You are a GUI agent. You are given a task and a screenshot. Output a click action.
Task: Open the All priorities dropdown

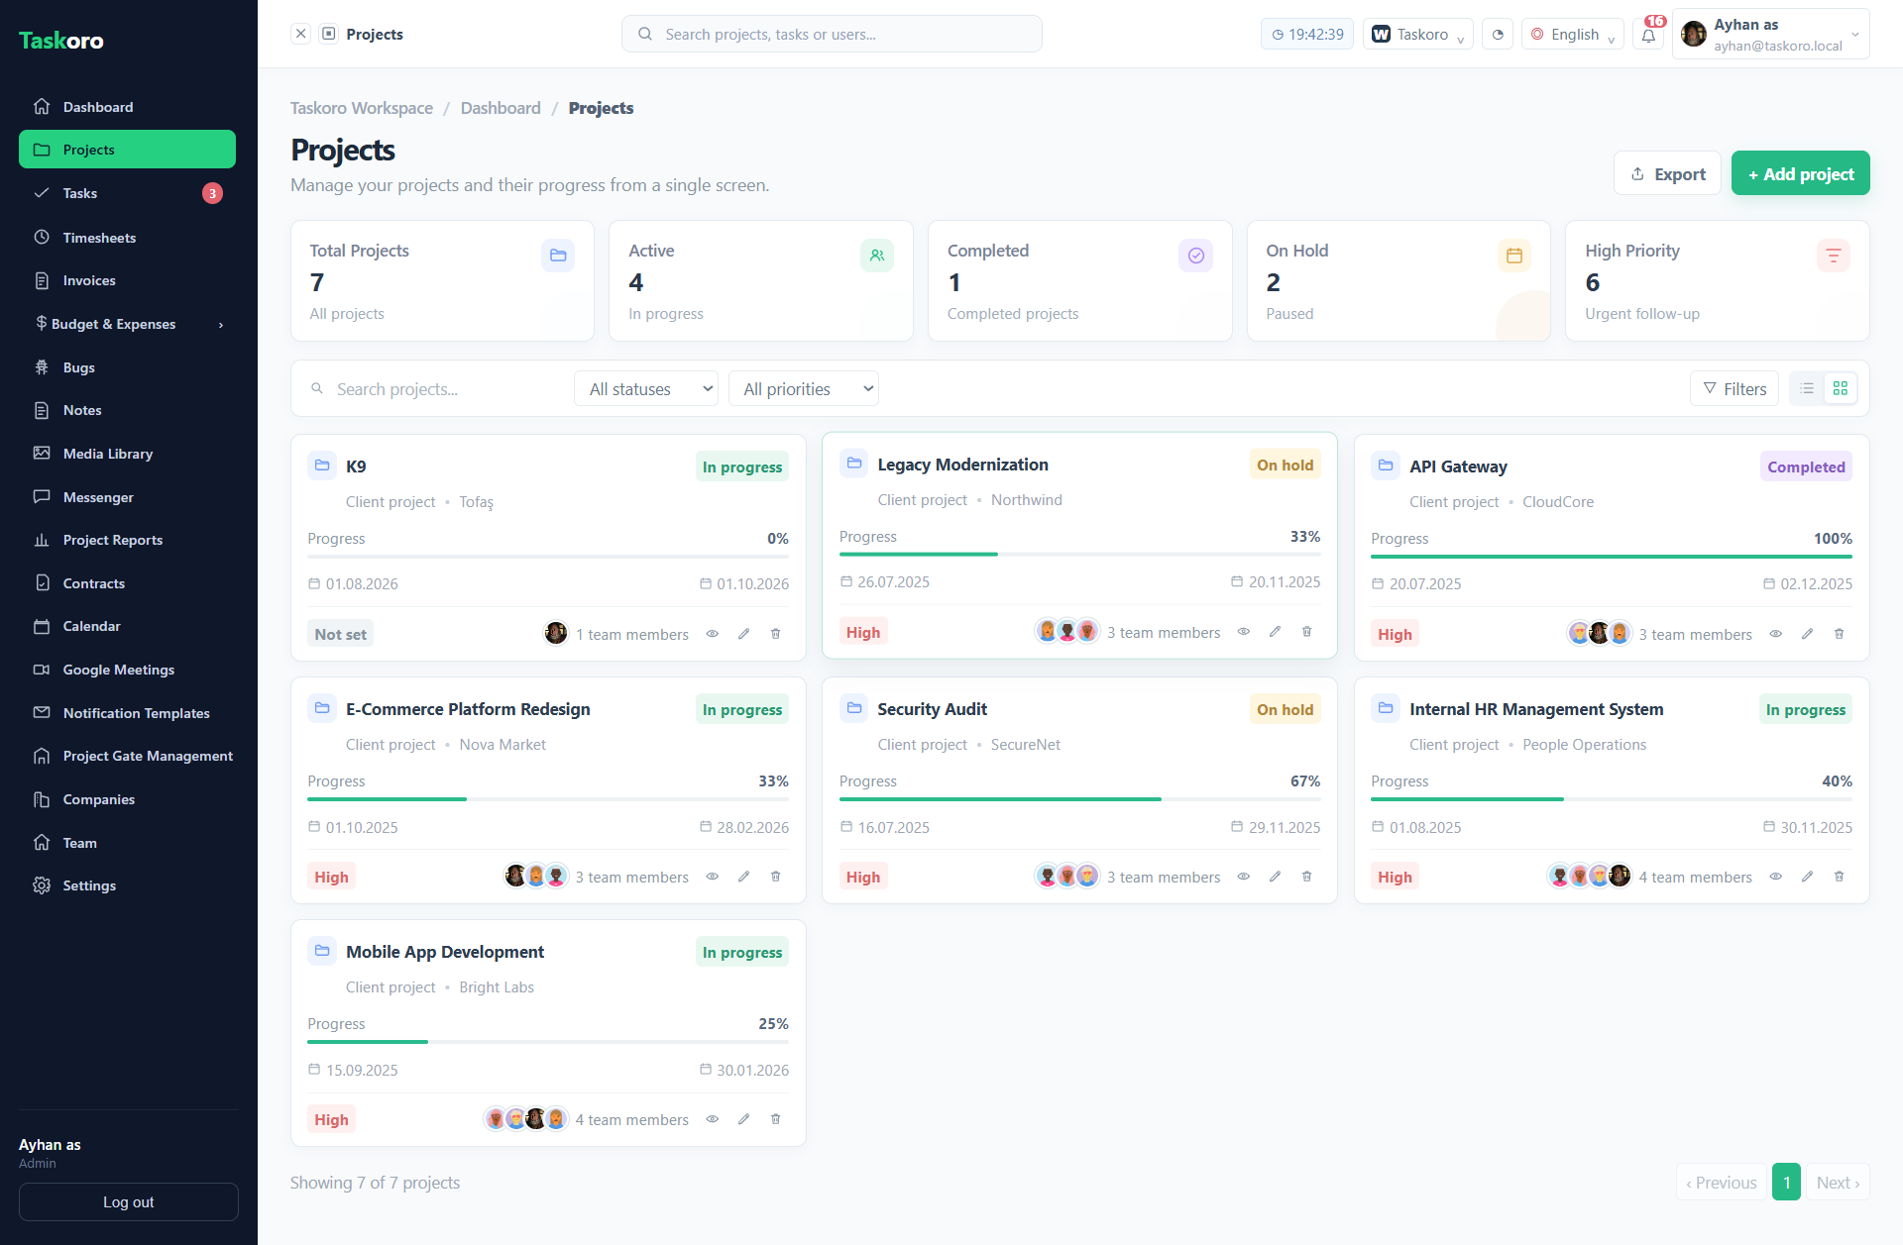[x=804, y=389]
